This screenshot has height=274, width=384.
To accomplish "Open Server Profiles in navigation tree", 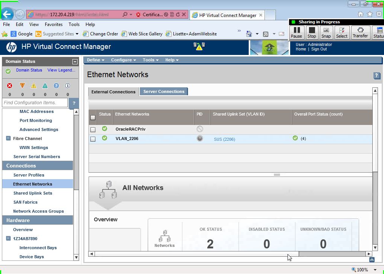I will tap(29, 175).
